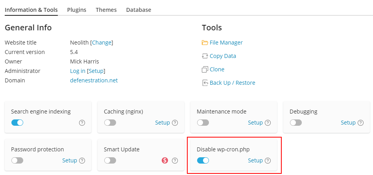
Task: Click the Back Up / Restore icon
Action: point(205,83)
